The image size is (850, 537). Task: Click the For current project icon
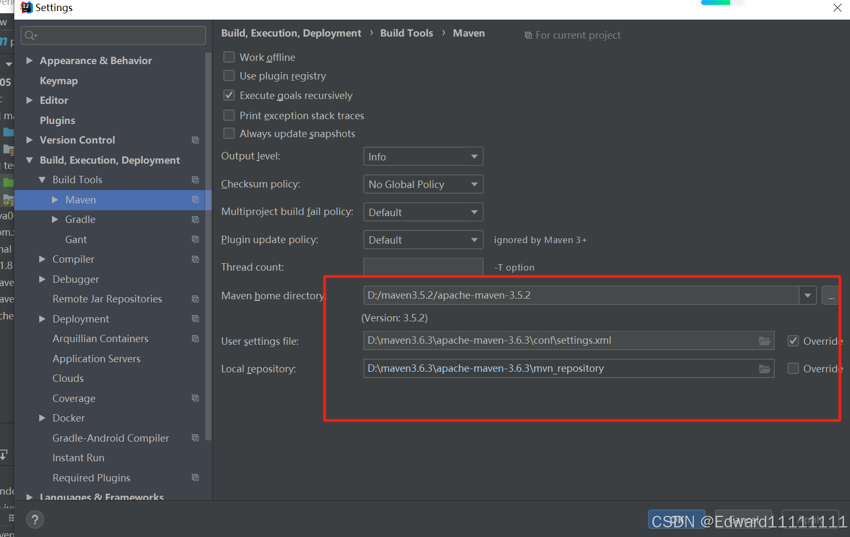pyautogui.click(x=528, y=35)
